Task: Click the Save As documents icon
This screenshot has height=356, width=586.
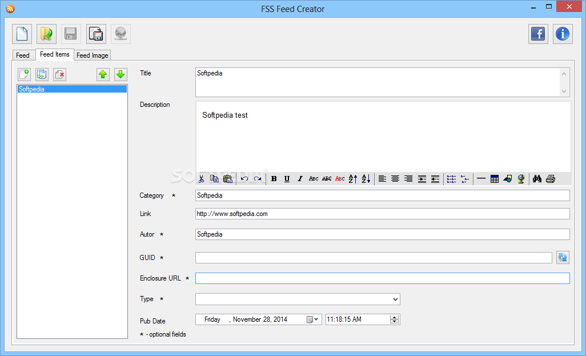Action: coord(96,34)
